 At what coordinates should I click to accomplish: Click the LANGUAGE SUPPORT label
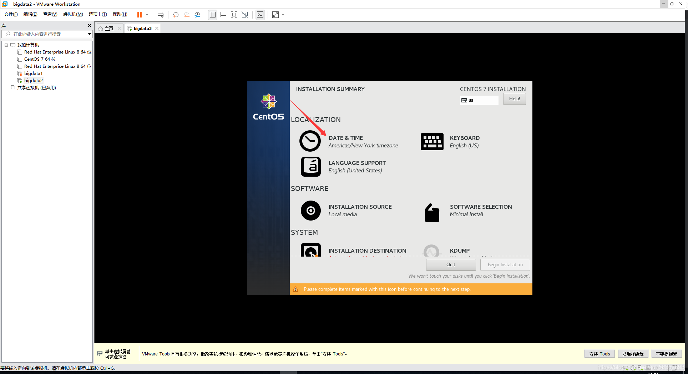click(357, 163)
